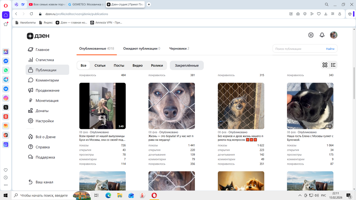Open the profile avatar menu
Viewport: 356px width, 200px height.
click(x=334, y=35)
